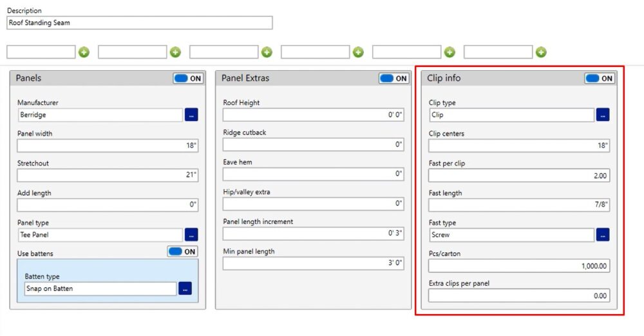Toggle the Panels section switch
This screenshot has width=644, height=336.
(x=188, y=79)
